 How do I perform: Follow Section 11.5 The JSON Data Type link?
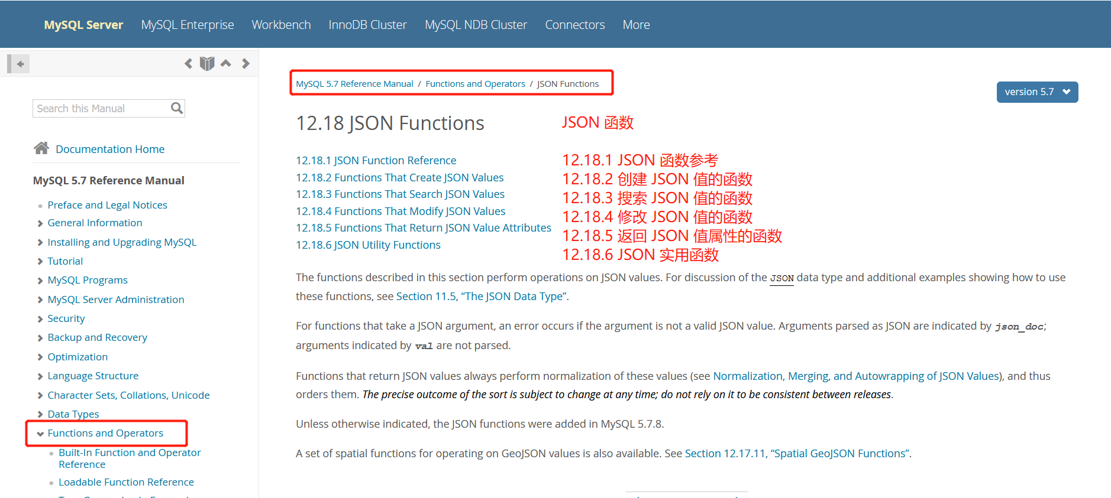coord(481,297)
